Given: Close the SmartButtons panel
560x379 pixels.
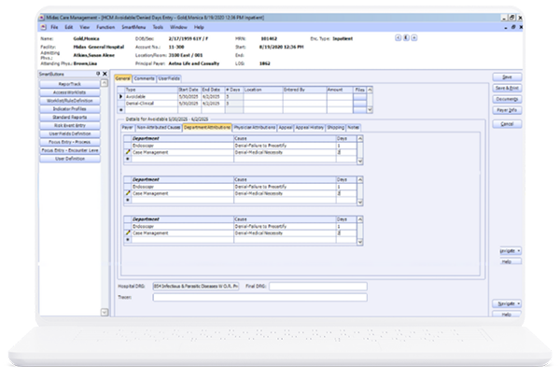Looking at the screenshot, I should (x=105, y=74).
